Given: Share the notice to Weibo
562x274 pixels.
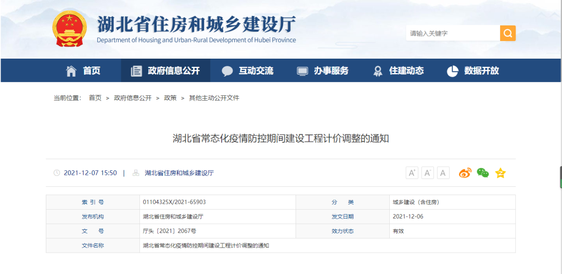Looking at the screenshot, I should click(x=465, y=173).
